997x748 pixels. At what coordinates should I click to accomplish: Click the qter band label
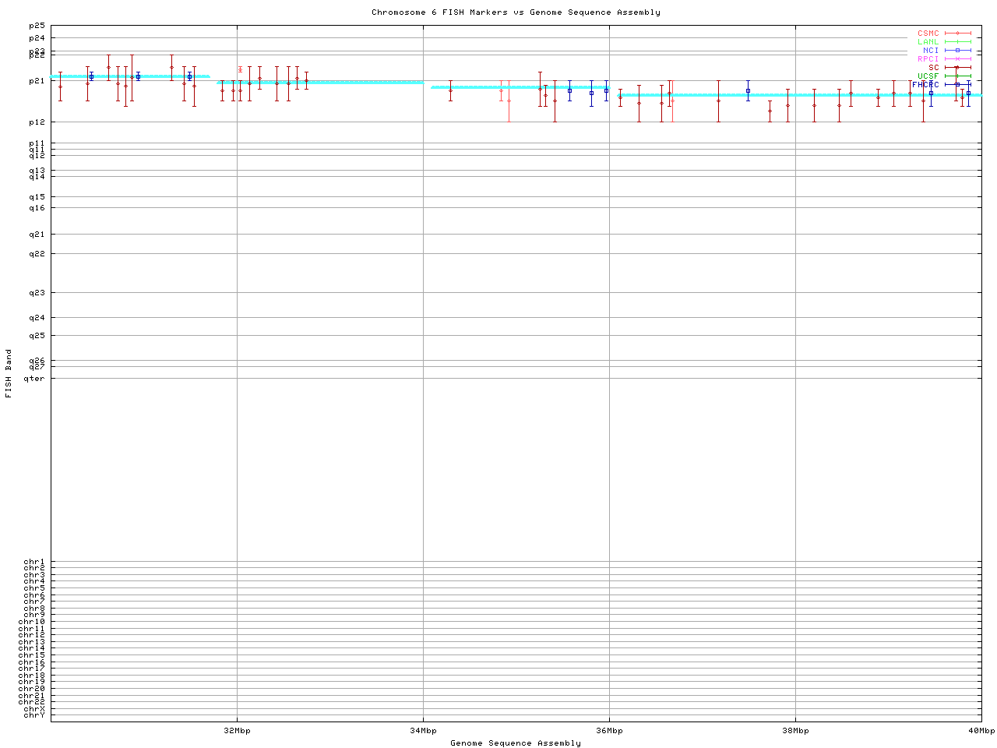(34, 379)
